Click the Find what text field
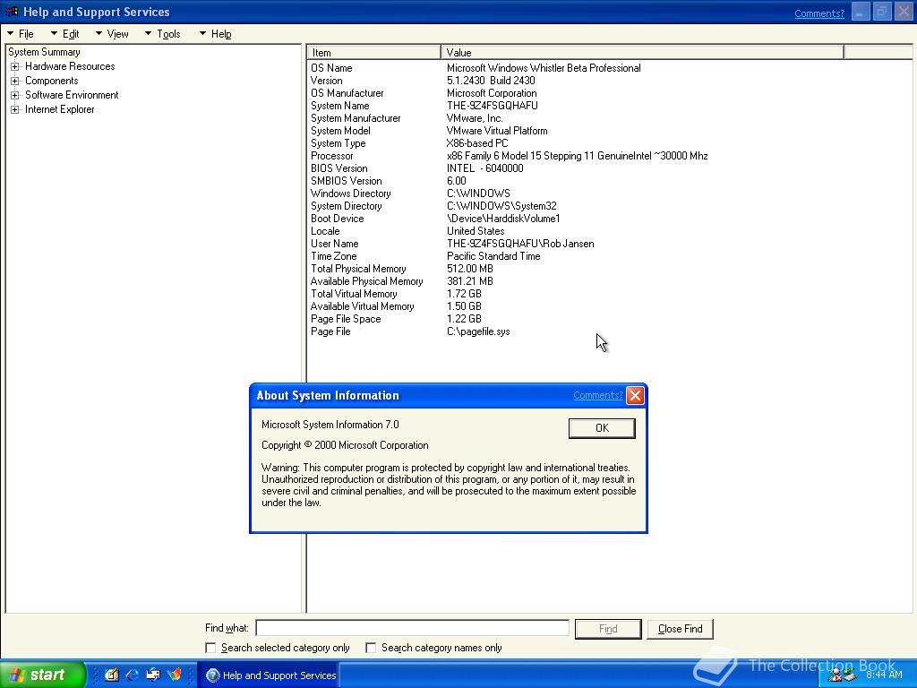917x688 pixels. point(412,628)
